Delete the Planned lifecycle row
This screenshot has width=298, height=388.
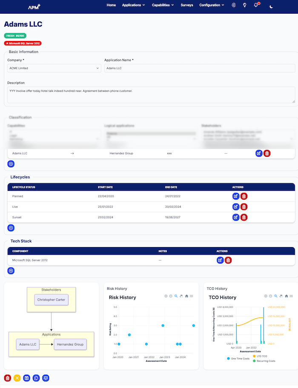click(244, 196)
